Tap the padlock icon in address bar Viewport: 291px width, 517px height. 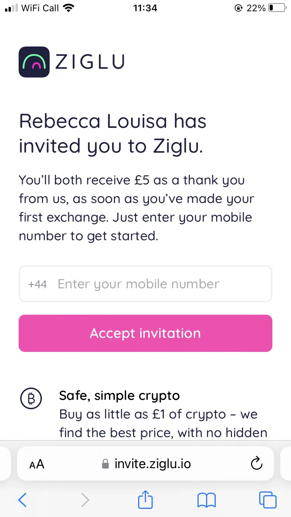pos(105,464)
